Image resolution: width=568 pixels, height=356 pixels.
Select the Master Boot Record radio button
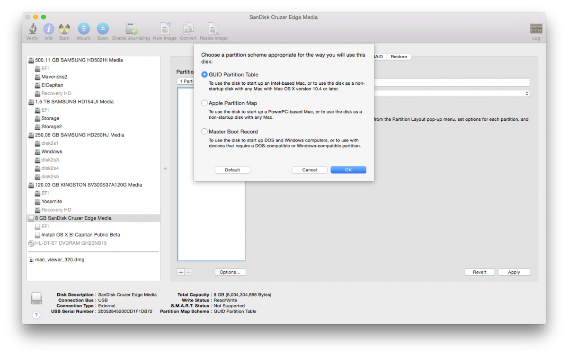pos(204,132)
